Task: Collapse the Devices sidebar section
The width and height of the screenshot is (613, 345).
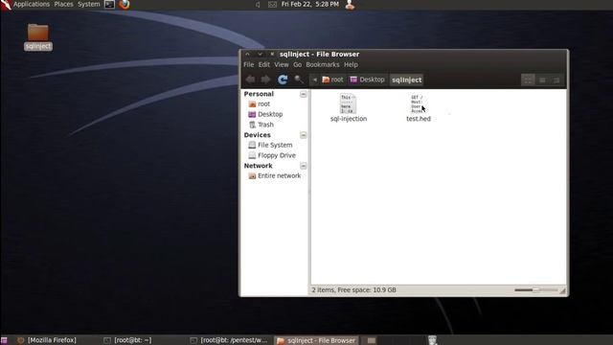Action: coord(303,135)
